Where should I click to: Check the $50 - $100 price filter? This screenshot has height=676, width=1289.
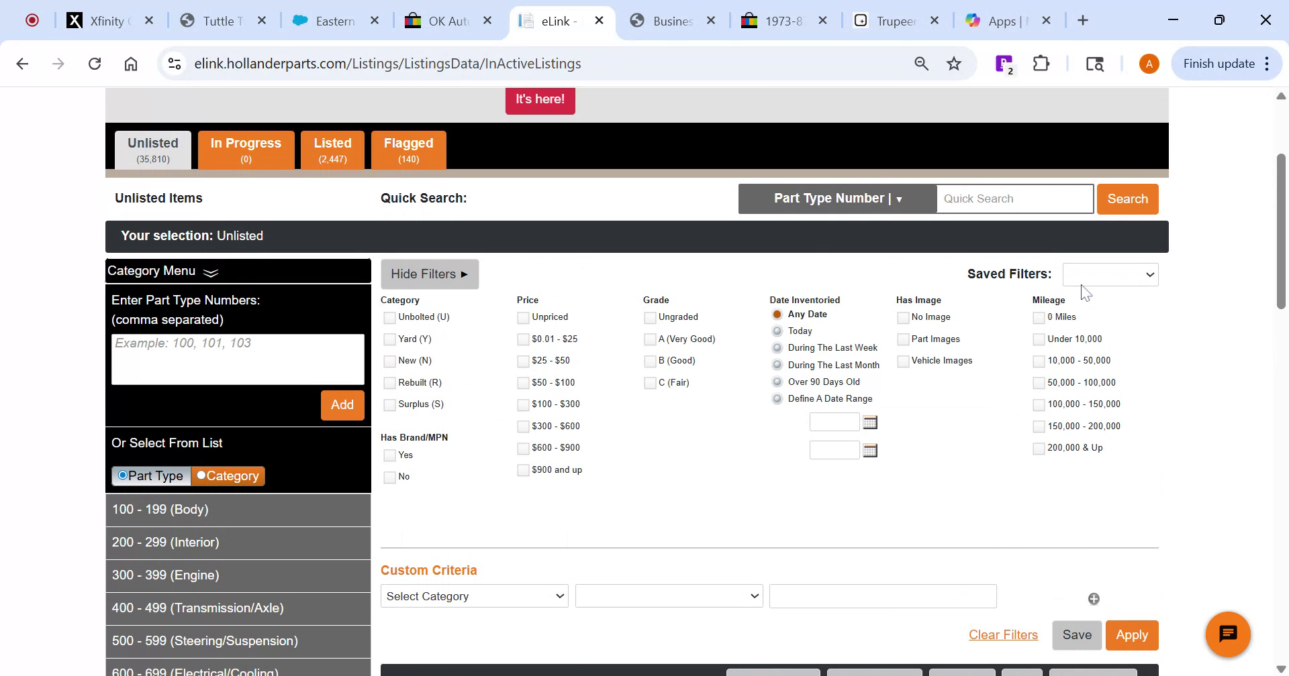click(523, 382)
